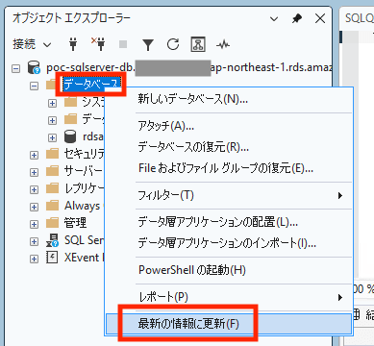The width and height of the screenshot is (374, 346).
Task: Select the データベース tree item
Action: 91,85
